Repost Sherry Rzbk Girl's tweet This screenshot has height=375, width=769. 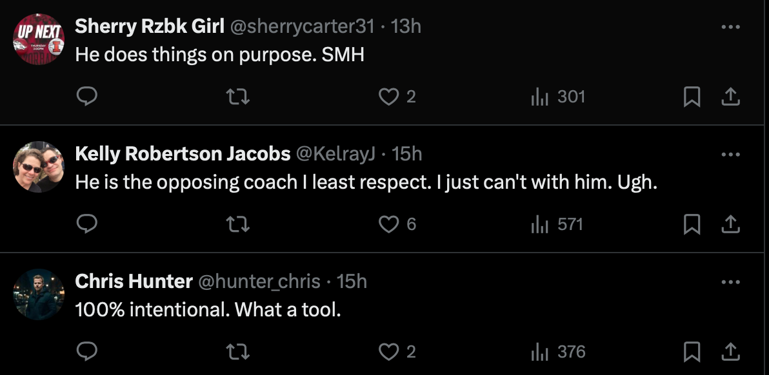coord(239,97)
